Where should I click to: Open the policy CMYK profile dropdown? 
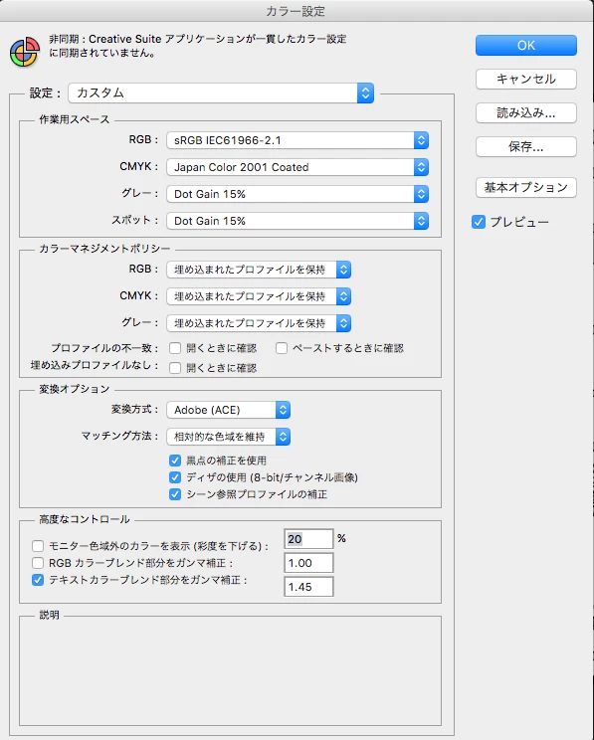259,296
